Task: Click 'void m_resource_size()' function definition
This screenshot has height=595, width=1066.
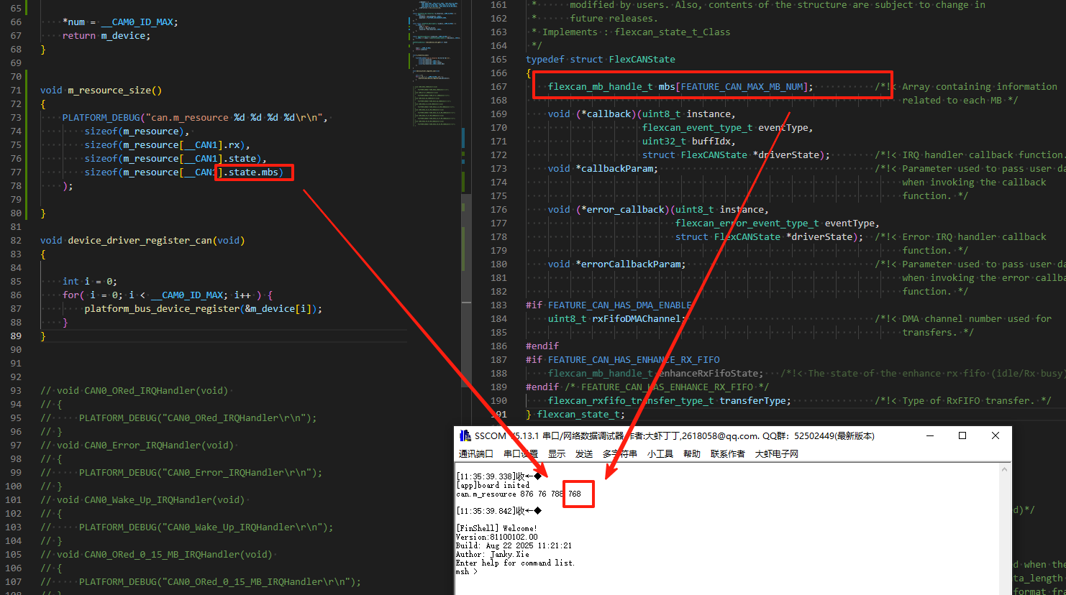Action: (x=101, y=90)
